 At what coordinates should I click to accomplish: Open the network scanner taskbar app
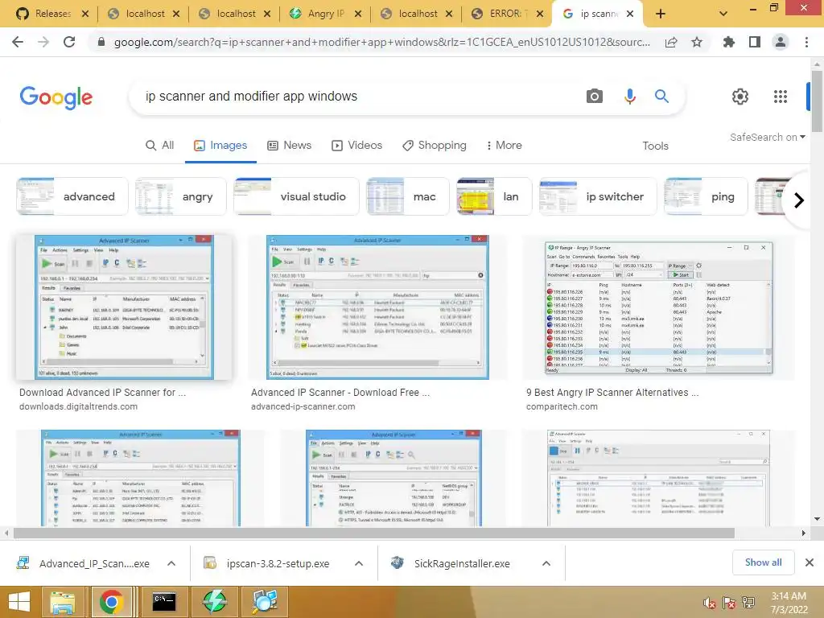coord(264,602)
